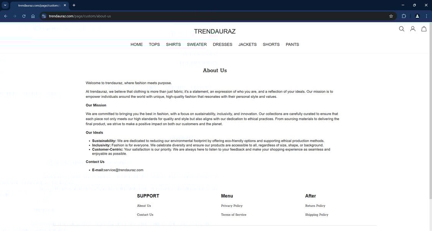
Task: Open the site search magnifier icon
Action: 401,29
